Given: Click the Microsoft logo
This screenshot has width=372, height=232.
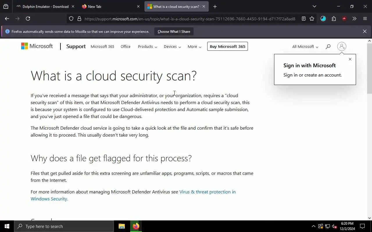Looking at the screenshot, I should click(x=37, y=46).
